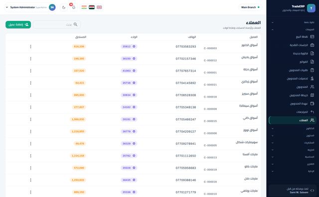Open row menu for customer 07709278941

click(x=31, y=144)
